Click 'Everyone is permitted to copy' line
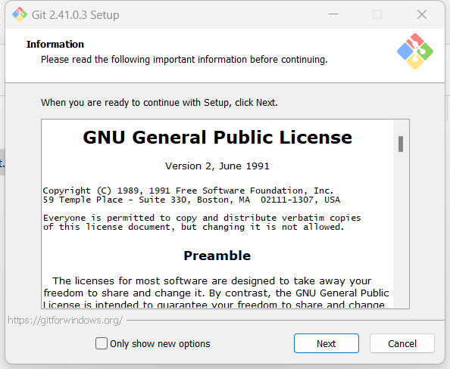 (x=202, y=218)
